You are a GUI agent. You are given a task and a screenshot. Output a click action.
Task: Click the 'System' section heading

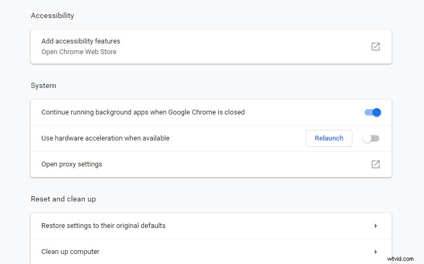coord(44,85)
